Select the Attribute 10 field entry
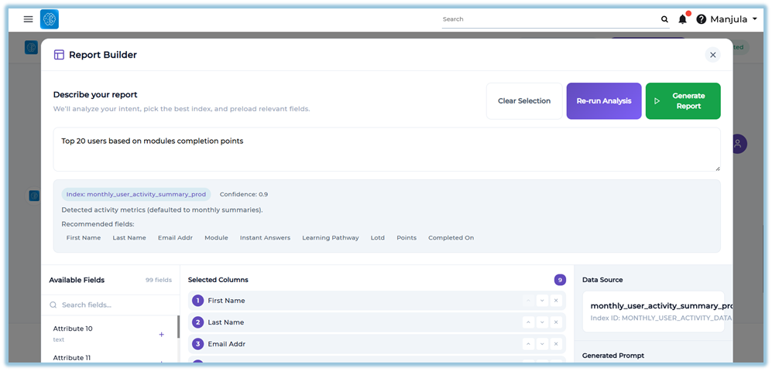 (x=73, y=332)
